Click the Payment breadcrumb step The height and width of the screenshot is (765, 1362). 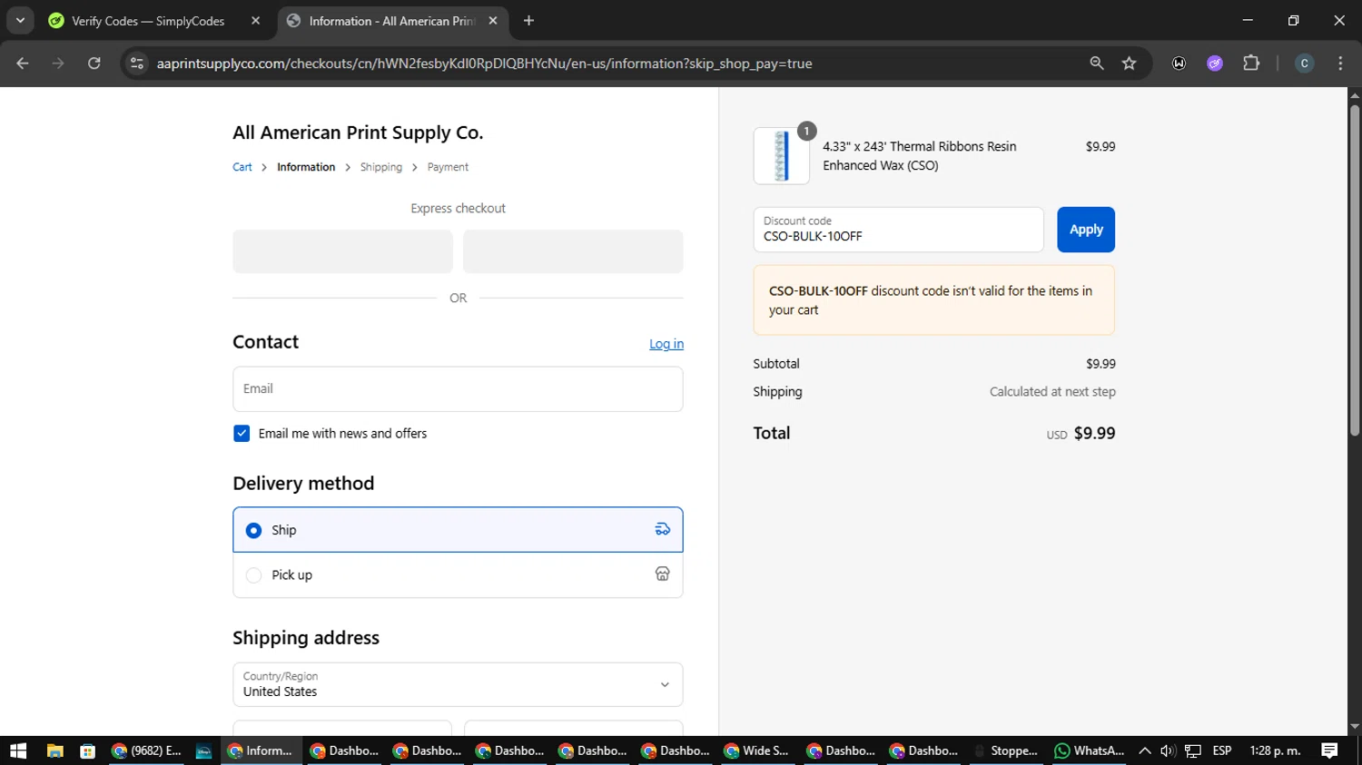[x=448, y=167]
